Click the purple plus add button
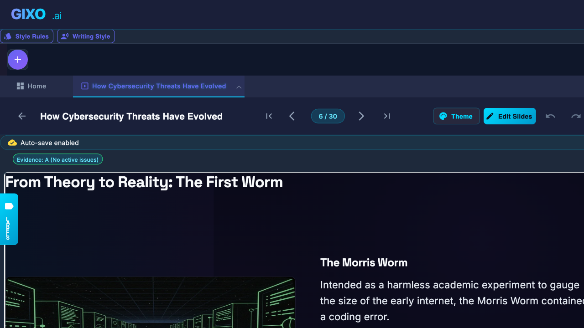The height and width of the screenshot is (328, 584). pyautogui.click(x=18, y=60)
